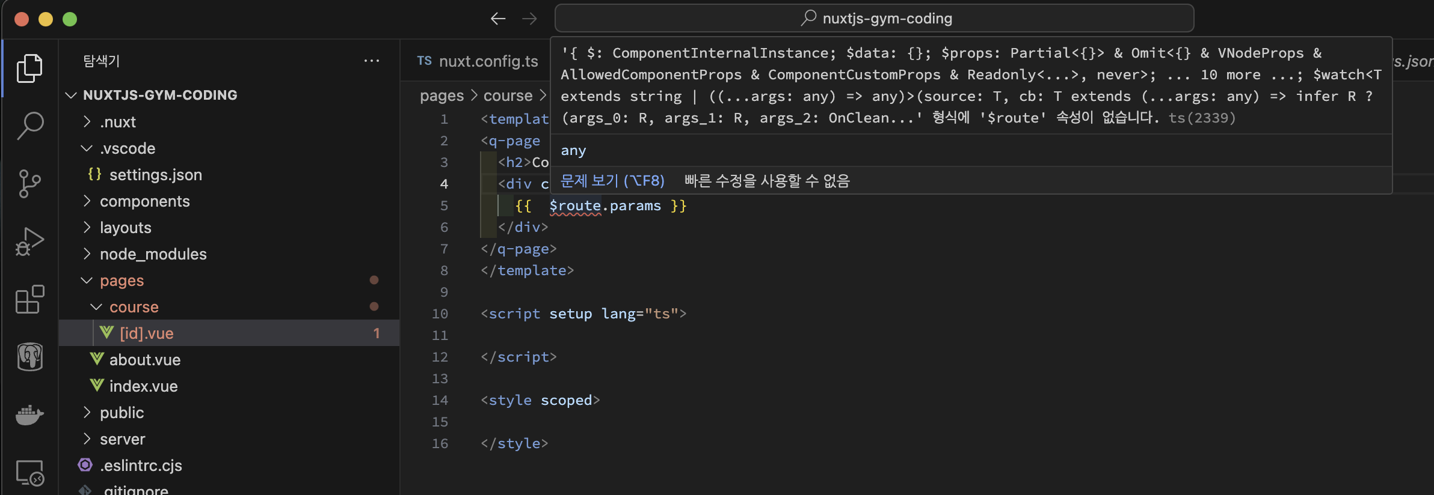
Task: Open the Explorer view icon
Action: point(29,68)
